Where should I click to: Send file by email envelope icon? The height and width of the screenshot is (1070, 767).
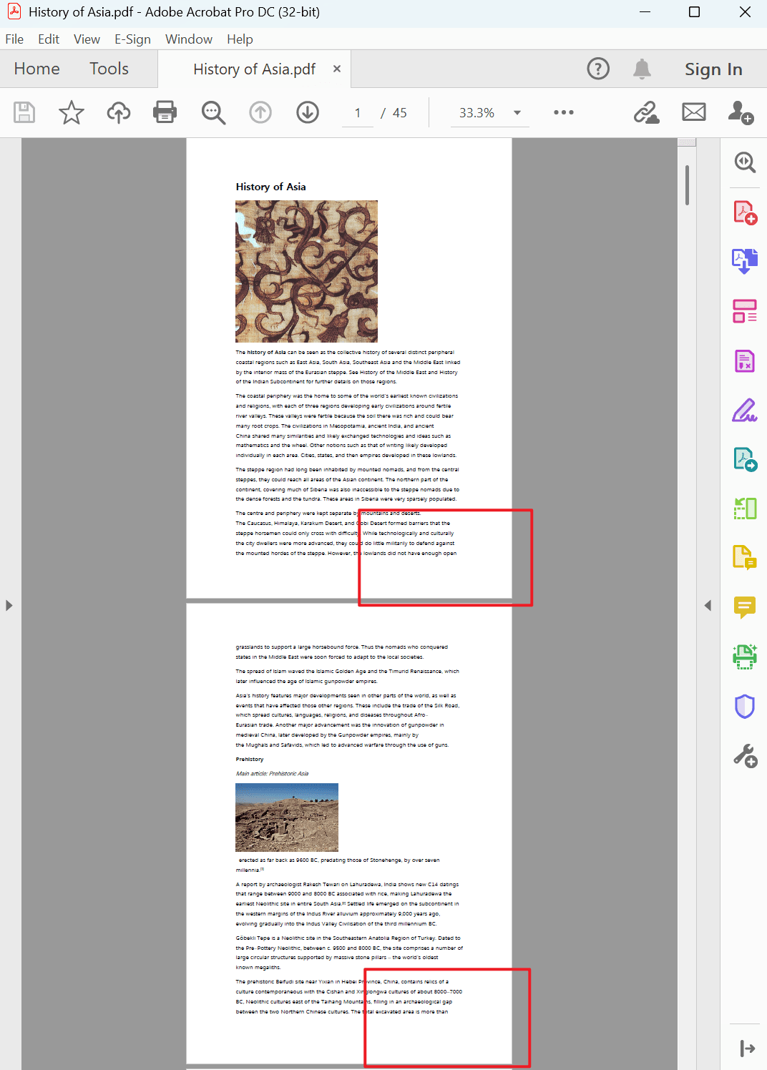pos(693,112)
